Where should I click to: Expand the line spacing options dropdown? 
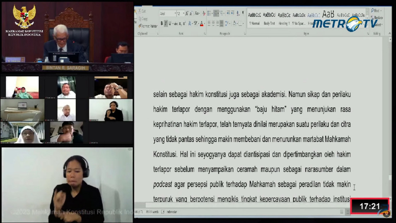pos(229,23)
